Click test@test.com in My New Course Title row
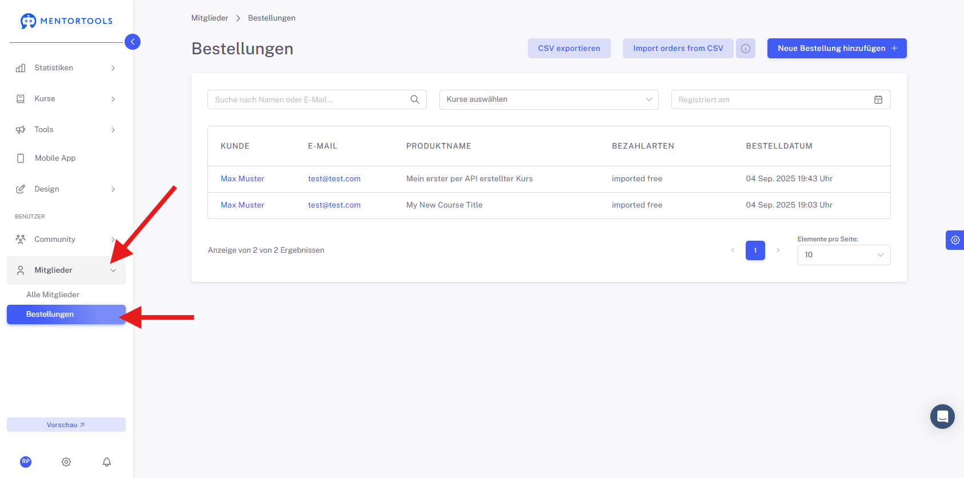The image size is (964, 478). pos(334,205)
